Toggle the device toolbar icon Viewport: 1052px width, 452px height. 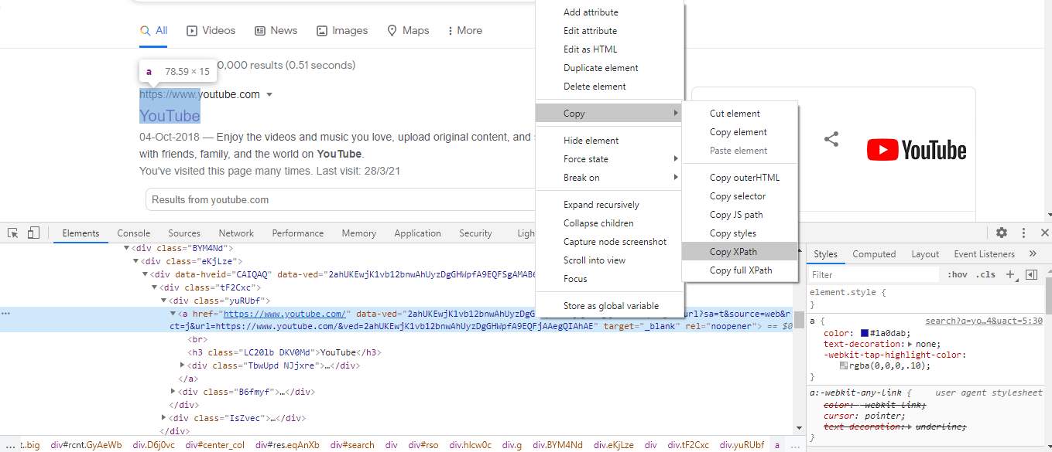[32, 233]
